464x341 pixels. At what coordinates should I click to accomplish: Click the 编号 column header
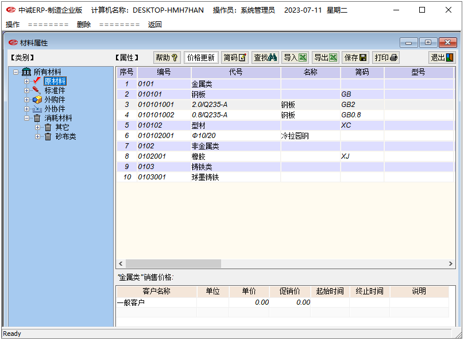click(x=164, y=72)
